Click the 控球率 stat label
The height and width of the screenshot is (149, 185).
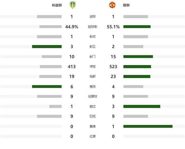click(92, 27)
